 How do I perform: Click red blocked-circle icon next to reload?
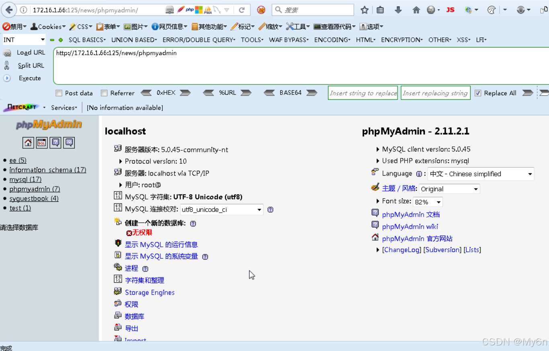coord(261,10)
